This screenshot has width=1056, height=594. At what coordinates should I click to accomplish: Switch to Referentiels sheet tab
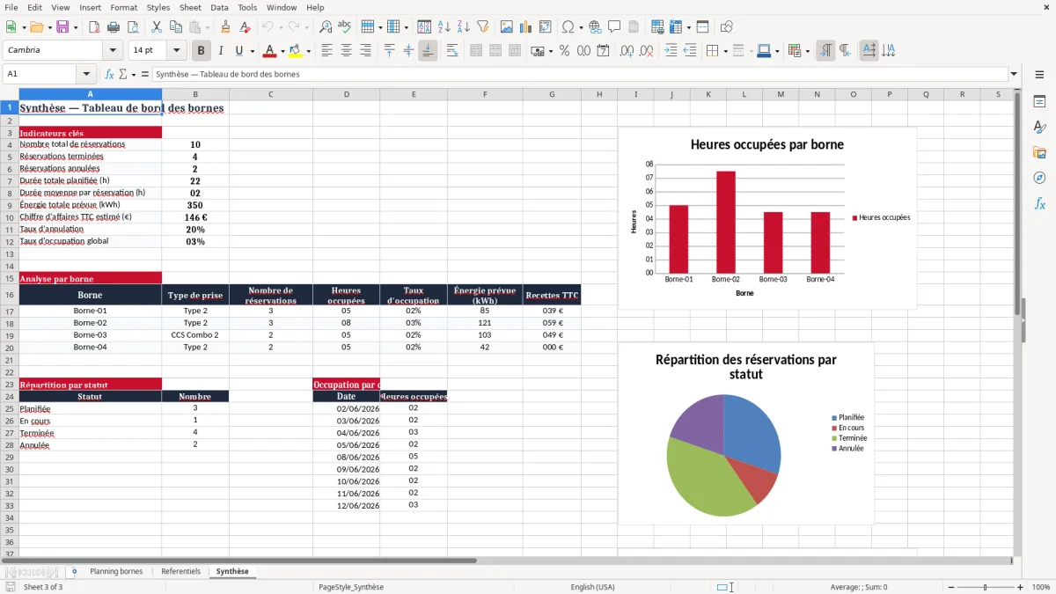point(180,572)
